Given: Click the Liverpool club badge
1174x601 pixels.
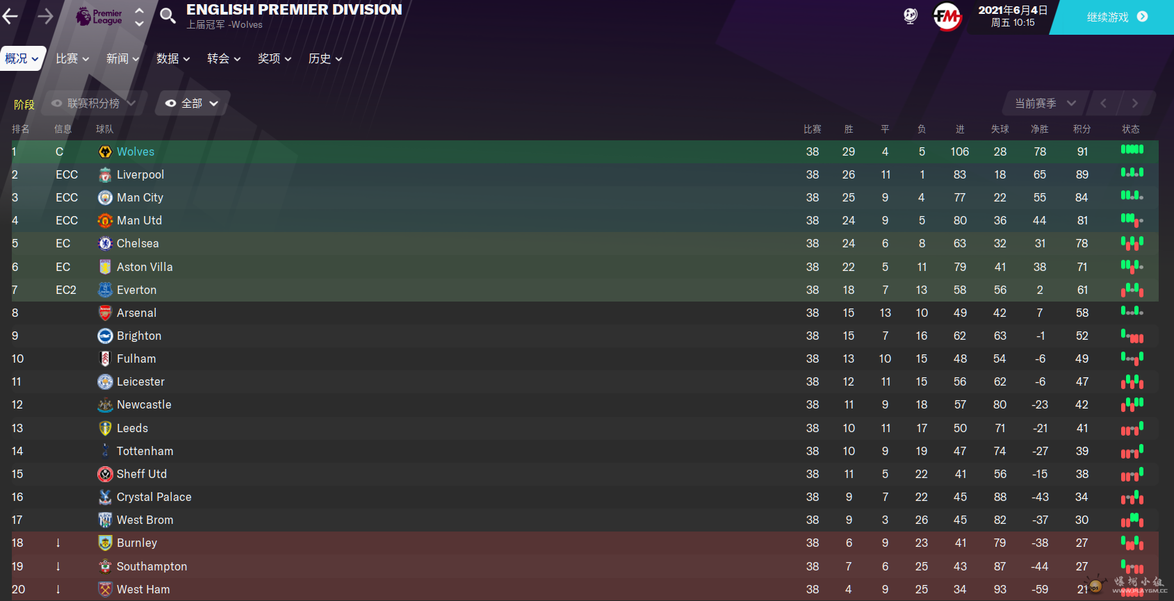Looking at the screenshot, I should coord(105,174).
